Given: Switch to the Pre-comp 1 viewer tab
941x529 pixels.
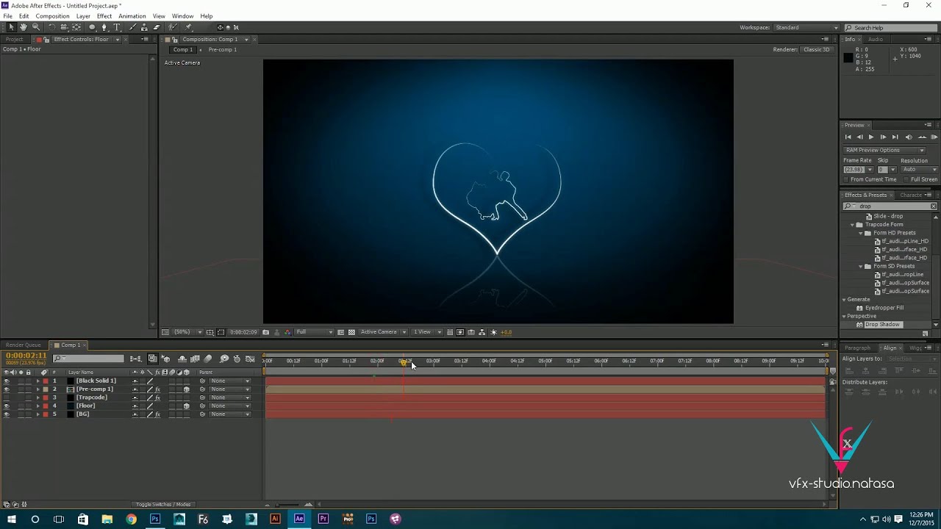Looking at the screenshot, I should click(x=222, y=50).
